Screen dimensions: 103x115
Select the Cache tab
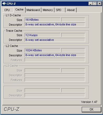click(x=19, y=10)
